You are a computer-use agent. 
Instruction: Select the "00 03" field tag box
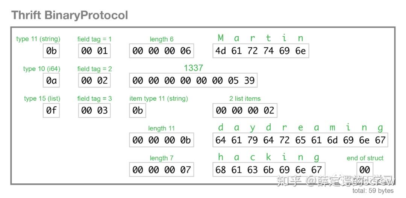(x=94, y=110)
